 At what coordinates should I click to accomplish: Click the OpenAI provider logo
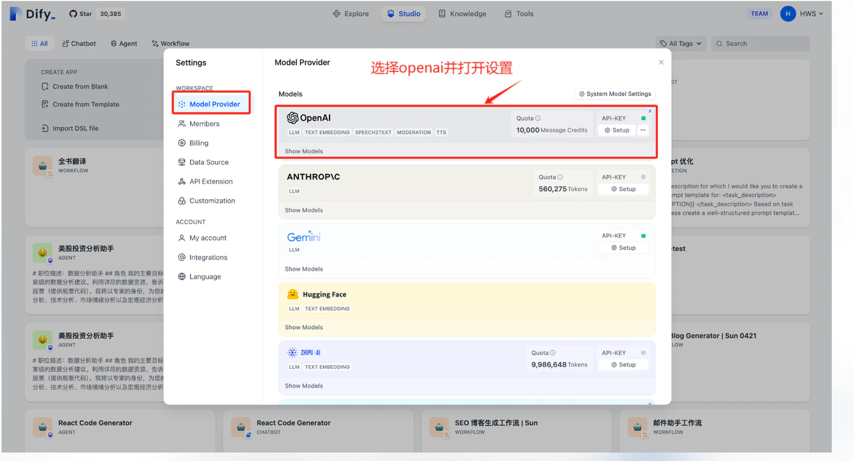coord(292,117)
